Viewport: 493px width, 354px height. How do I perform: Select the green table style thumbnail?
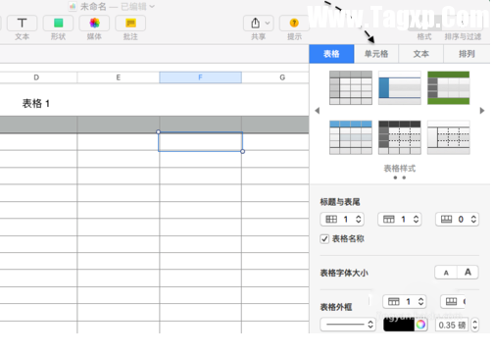coord(448,87)
